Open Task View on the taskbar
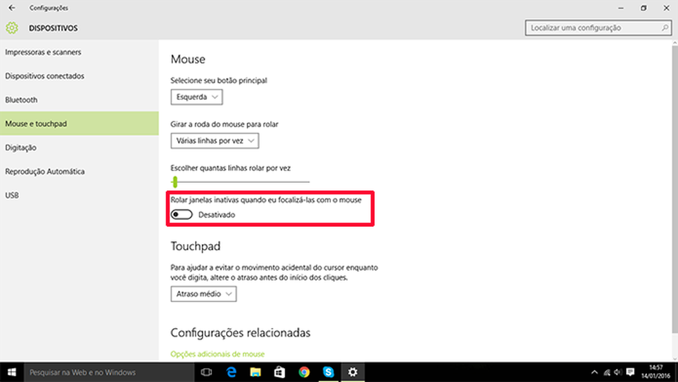The width and height of the screenshot is (678, 382). tap(206, 372)
